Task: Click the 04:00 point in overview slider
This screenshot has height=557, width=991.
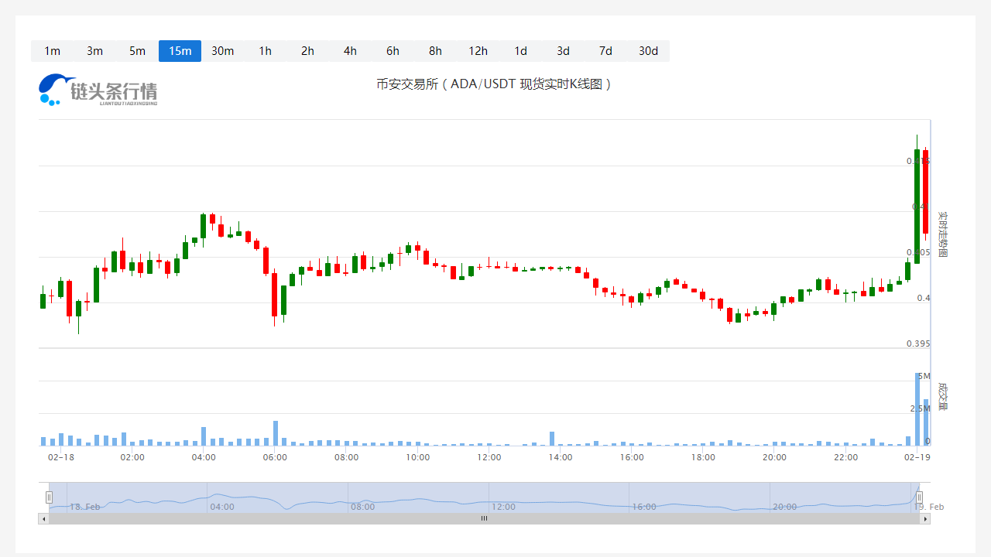Action: click(221, 507)
